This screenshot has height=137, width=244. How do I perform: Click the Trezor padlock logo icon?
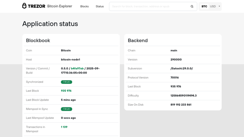[x=24, y=6]
